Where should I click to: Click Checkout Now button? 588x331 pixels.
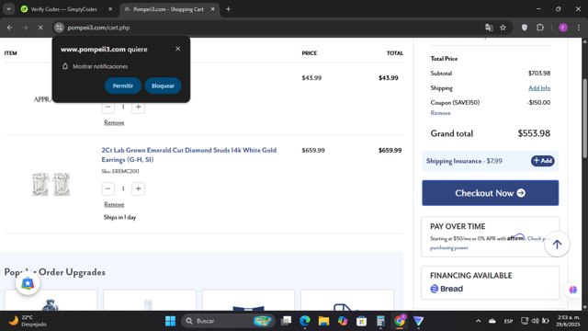click(490, 193)
